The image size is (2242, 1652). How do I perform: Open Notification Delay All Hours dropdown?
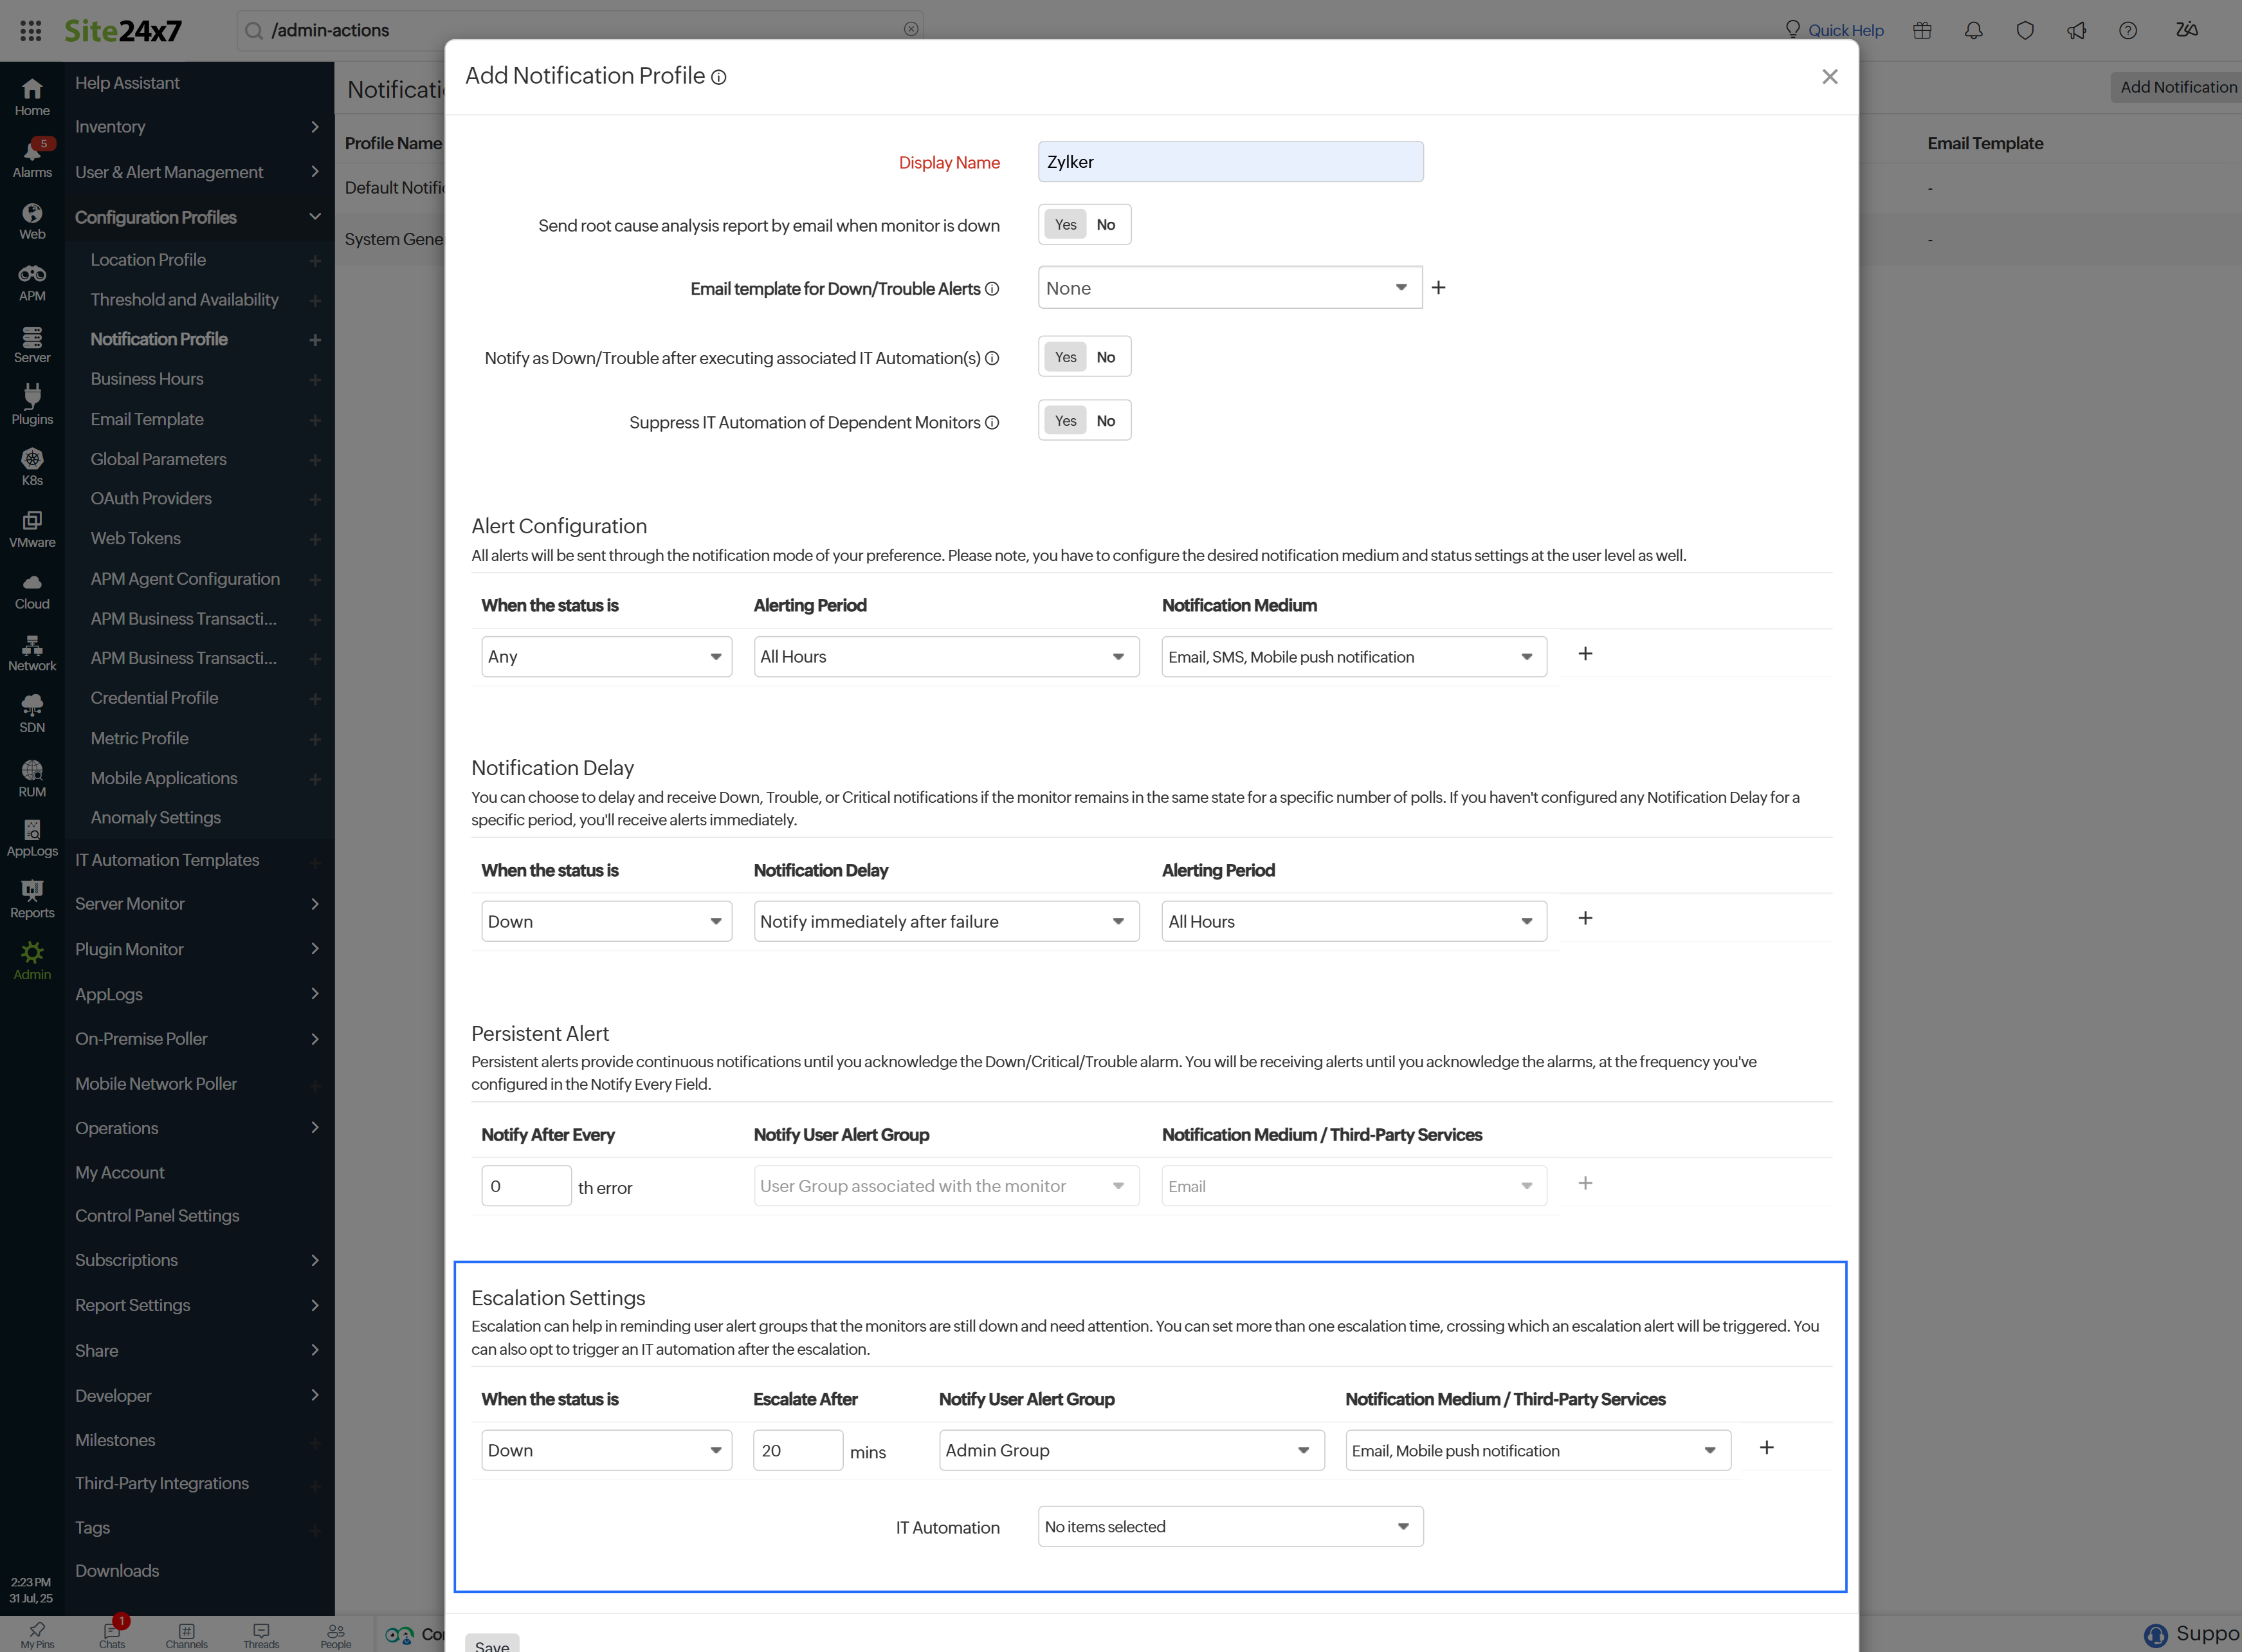coord(1353,921)
